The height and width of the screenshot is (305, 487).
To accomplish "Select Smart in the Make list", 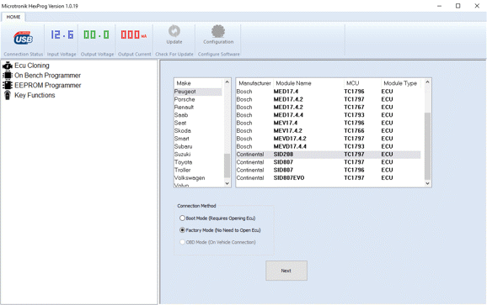I will (198, 139).
